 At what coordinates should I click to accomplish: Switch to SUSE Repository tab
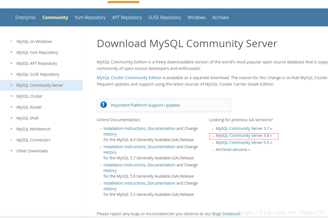click(x=165, y=18)
